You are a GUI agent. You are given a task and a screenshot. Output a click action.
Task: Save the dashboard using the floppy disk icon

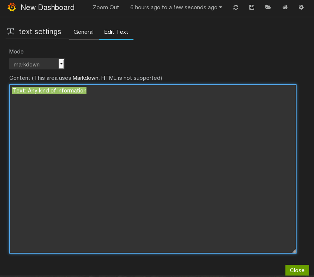pos(252,7)
